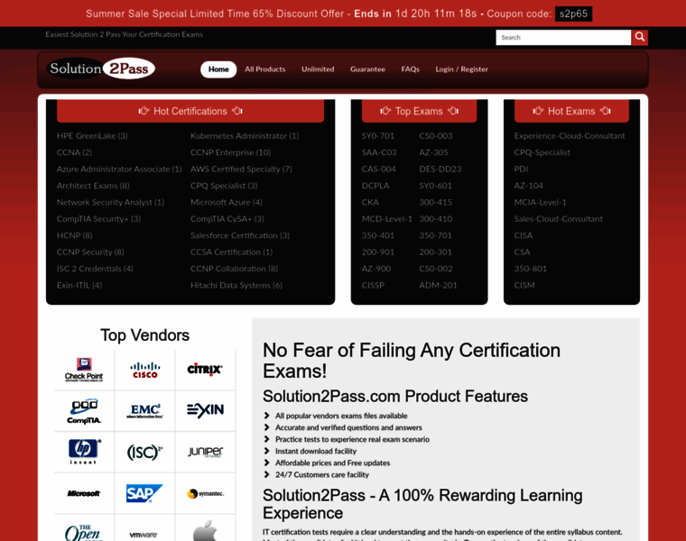The image size is (686, 541).
Task: Open Kubernetes Administrator (1) link
Action: [x=245, y=136]
